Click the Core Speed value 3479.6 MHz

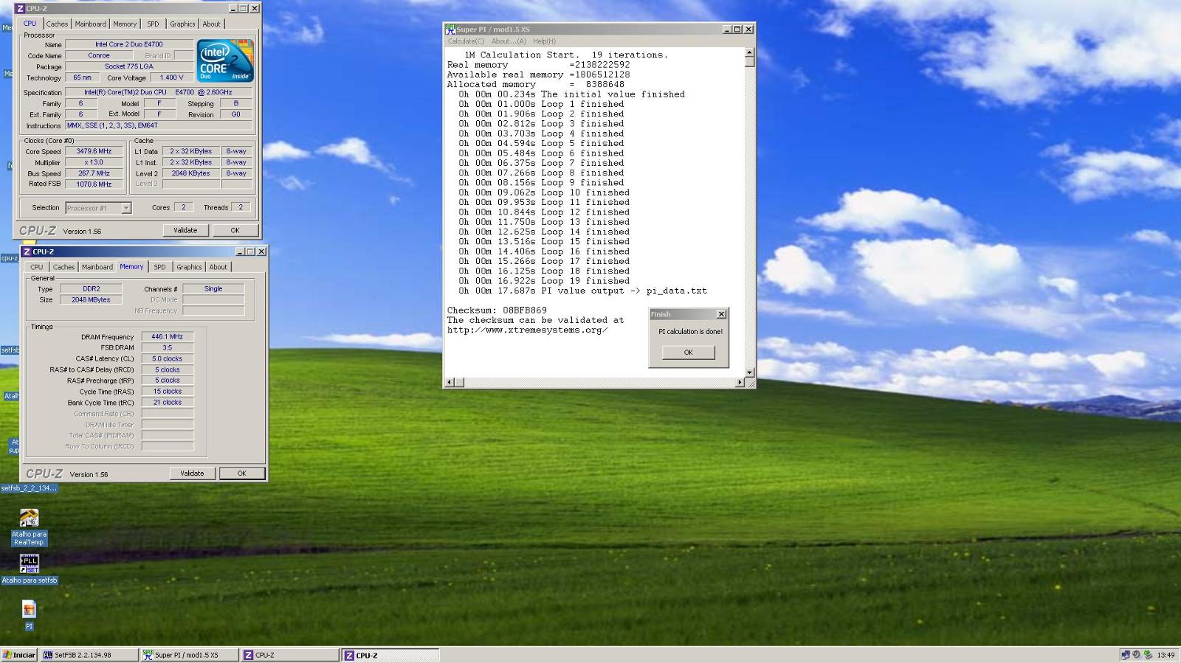(94, 151)
